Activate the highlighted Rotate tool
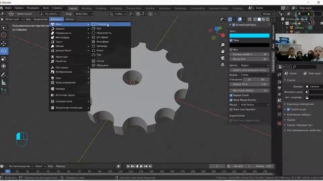The width and height of the screenshot is (323, 181). [4, 51]
